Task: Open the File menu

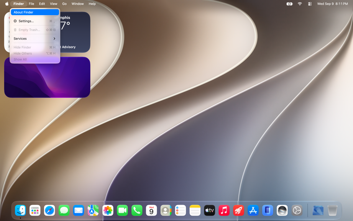Action: point(31,4)
